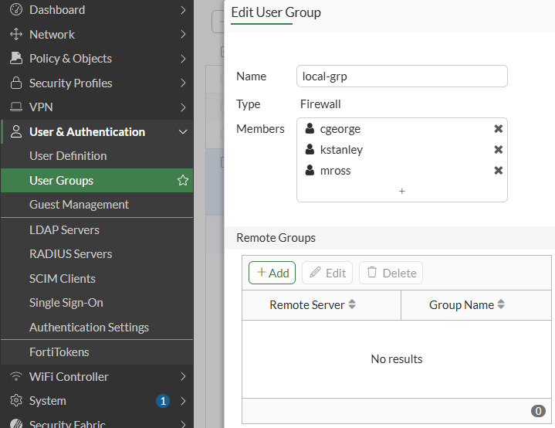Click the VPN laptop icon
555x428 pixels.
[16, 107]
